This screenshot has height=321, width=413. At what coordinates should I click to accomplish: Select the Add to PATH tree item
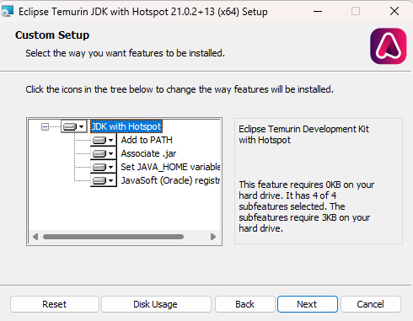147,140
